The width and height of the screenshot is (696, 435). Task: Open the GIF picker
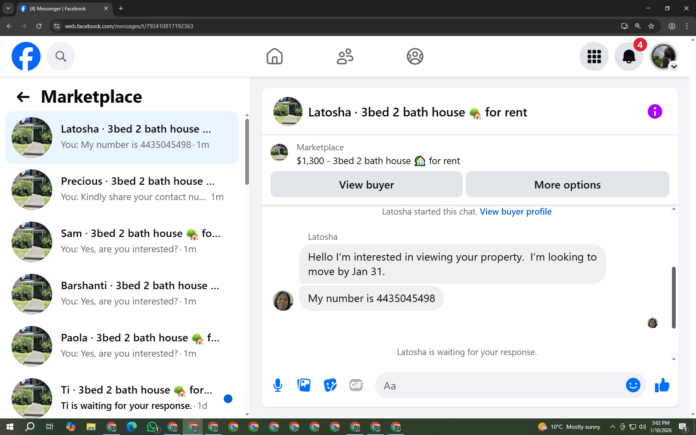tap(356, 385)
